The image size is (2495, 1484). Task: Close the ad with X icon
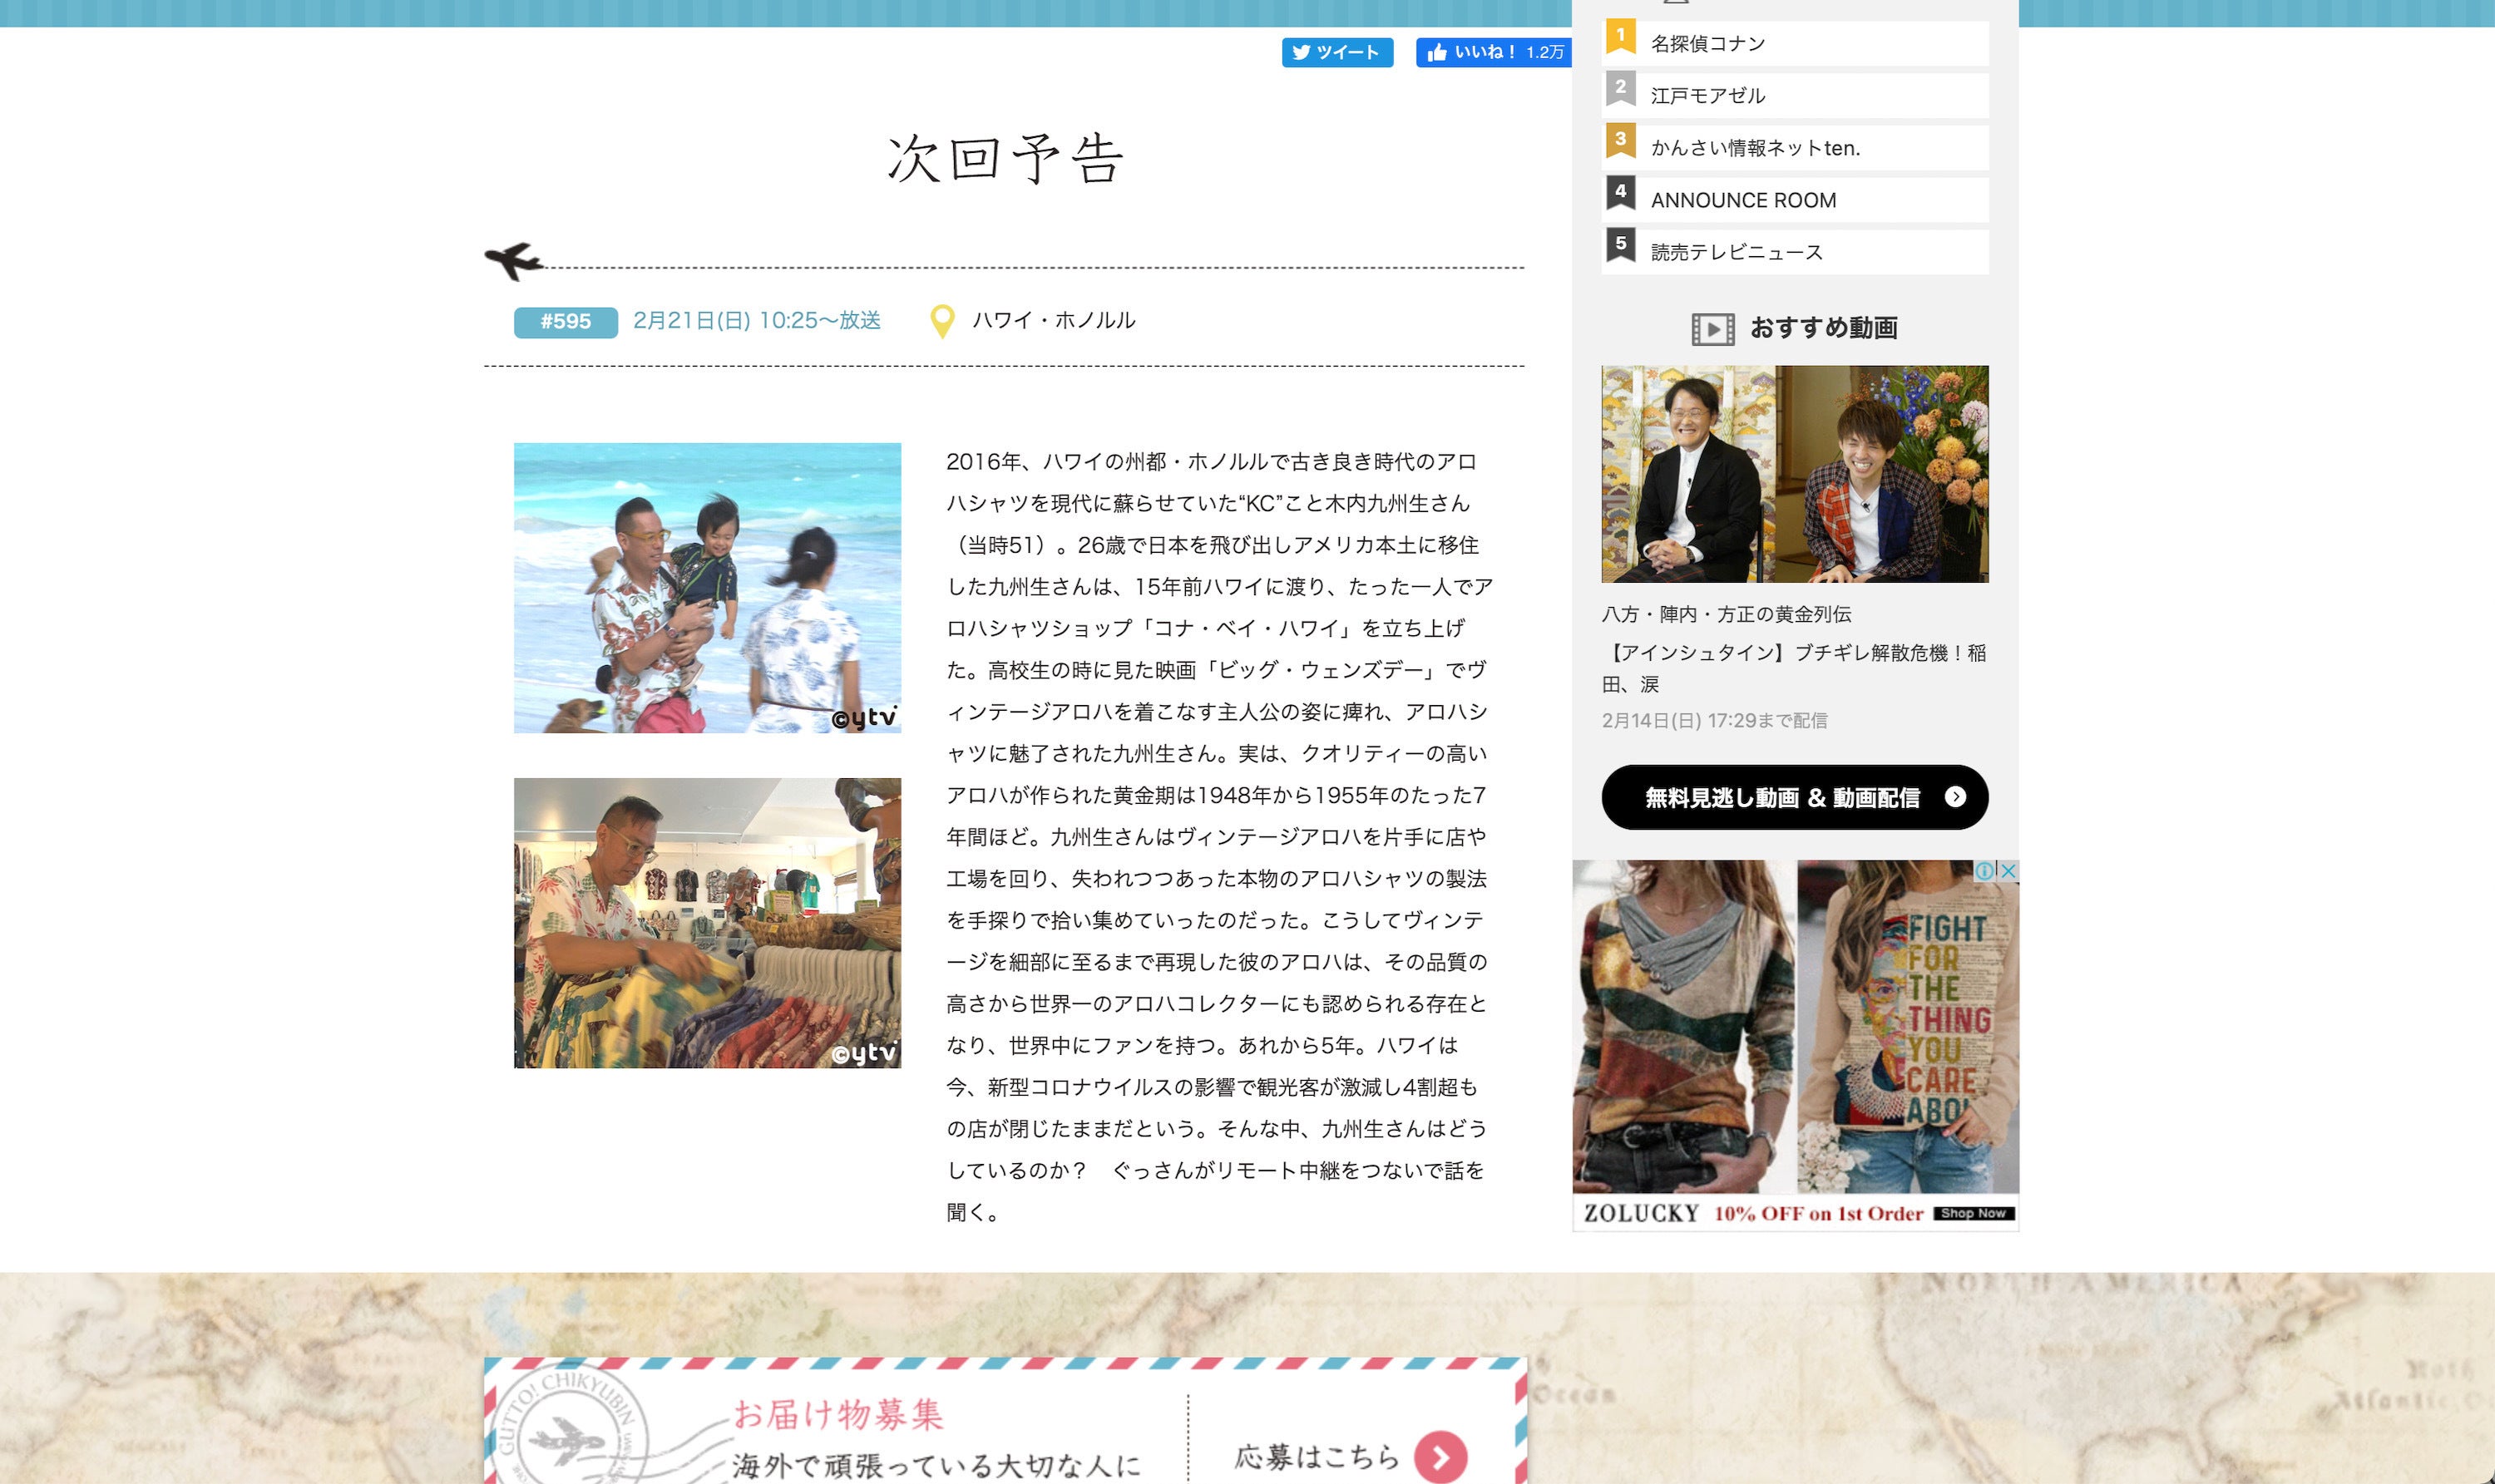click(2007, 871)
